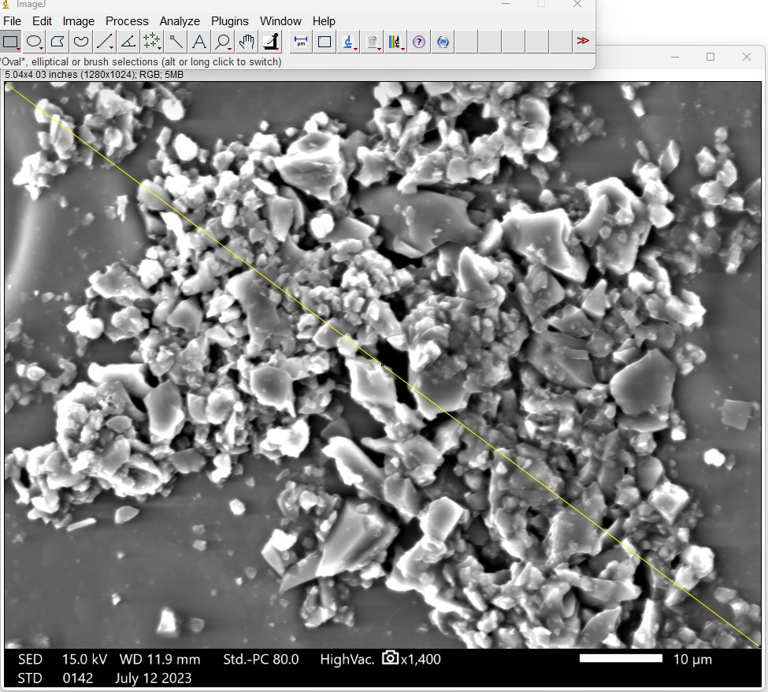This screenshot has height=692, width=768.
Task: Select the Rectangle selection tool
Action: click(10, 42)
